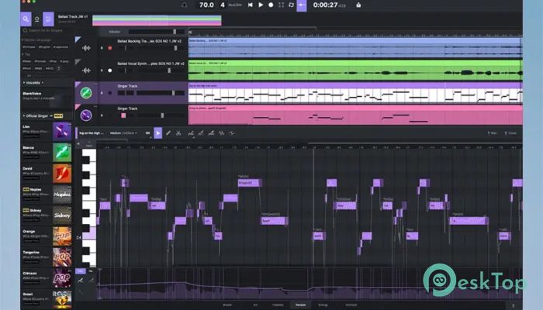543x310 pixels.
Task: Select the scissors split tool
Action: 178,133
